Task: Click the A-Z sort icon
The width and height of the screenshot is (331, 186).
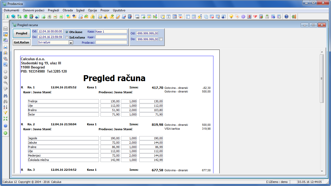Action: tap(5, 107)
